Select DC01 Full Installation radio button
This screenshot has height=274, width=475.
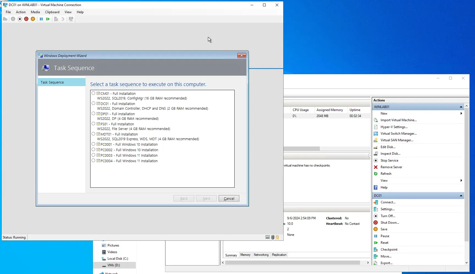tap(94, 103)
